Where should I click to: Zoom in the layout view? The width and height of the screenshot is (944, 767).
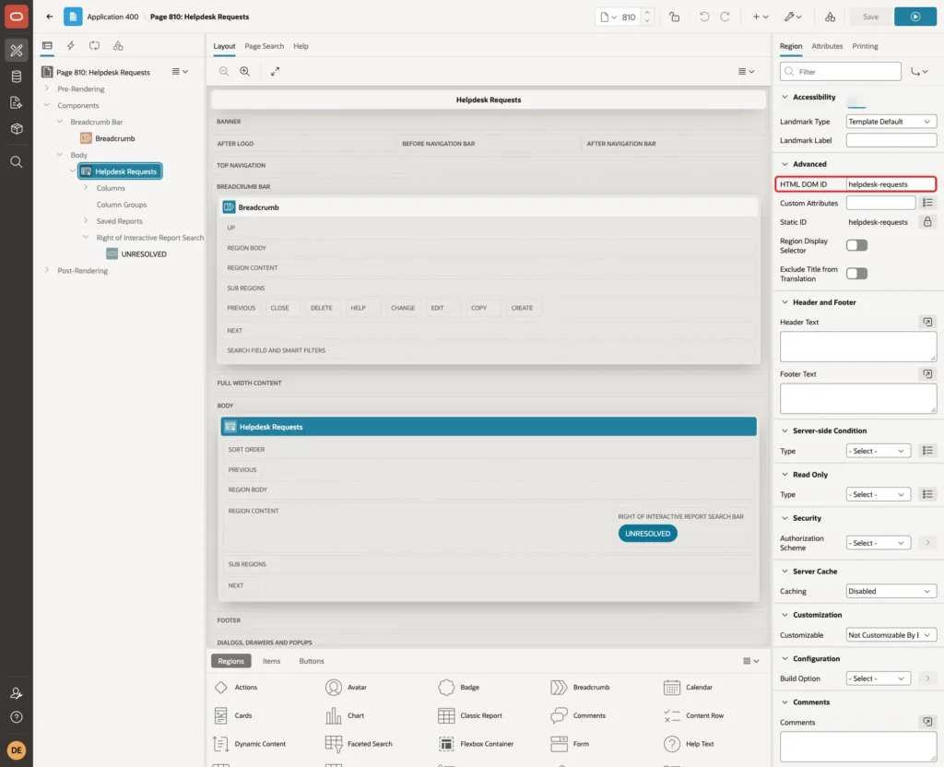[x=245, y=72]
